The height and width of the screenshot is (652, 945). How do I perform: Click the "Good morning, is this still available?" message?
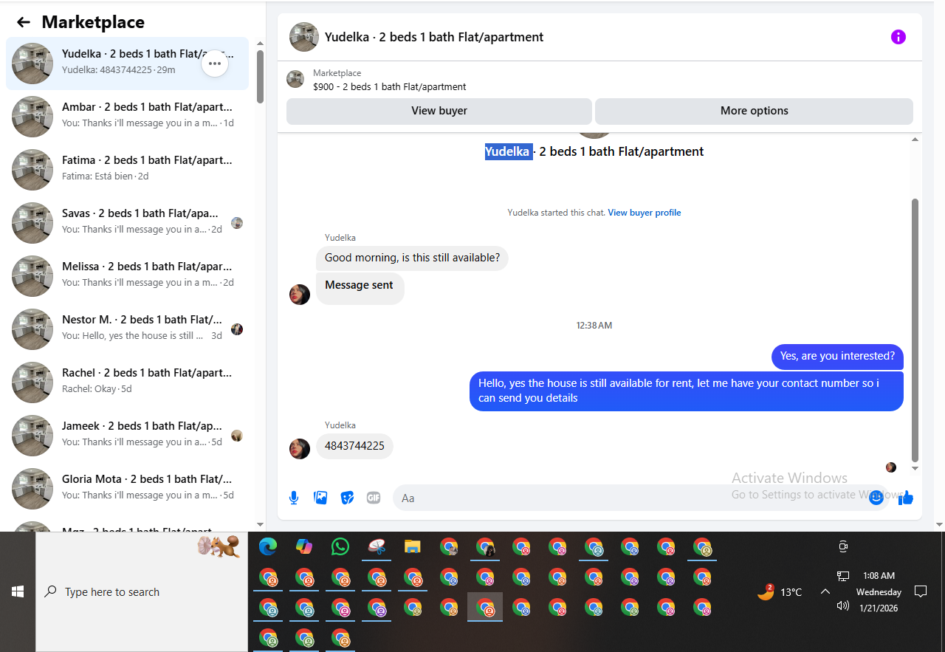point(412,258)
